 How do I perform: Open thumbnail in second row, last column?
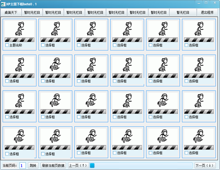pos(199,67)
